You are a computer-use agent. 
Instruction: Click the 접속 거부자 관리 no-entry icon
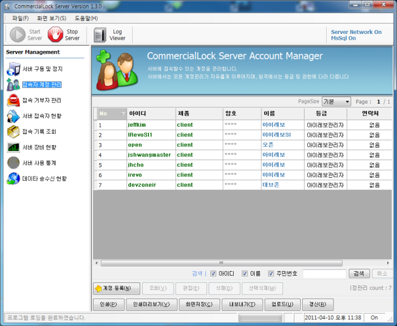pyautogui.click(x=13, y=100)
